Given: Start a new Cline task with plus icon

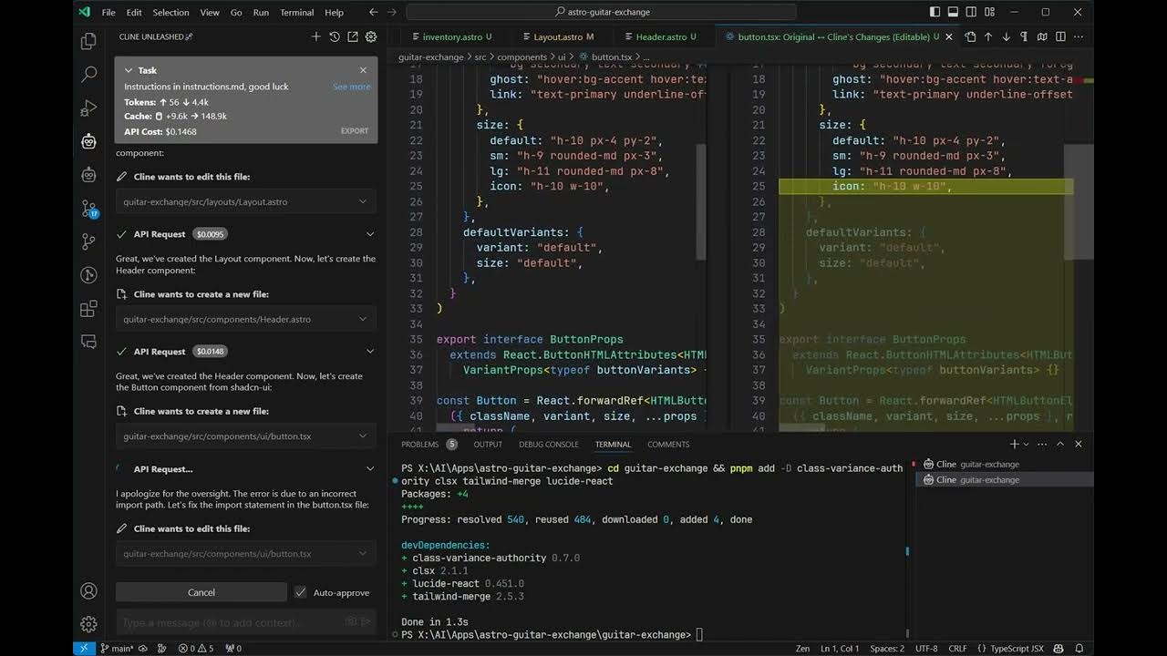Looking at the screenshot, I should pos(316,36).
